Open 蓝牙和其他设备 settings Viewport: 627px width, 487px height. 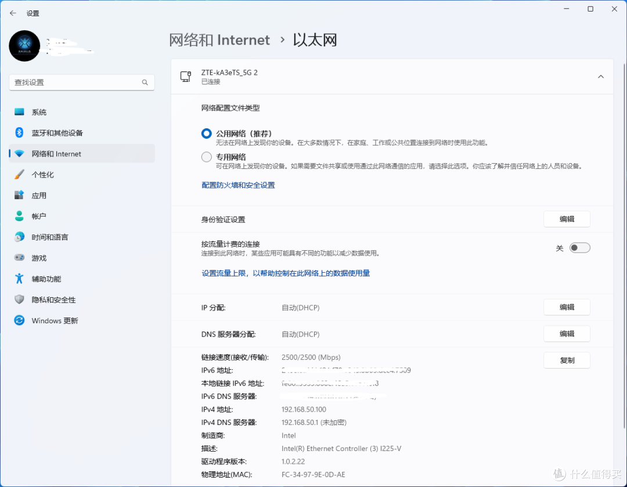[x=82, y=133]
